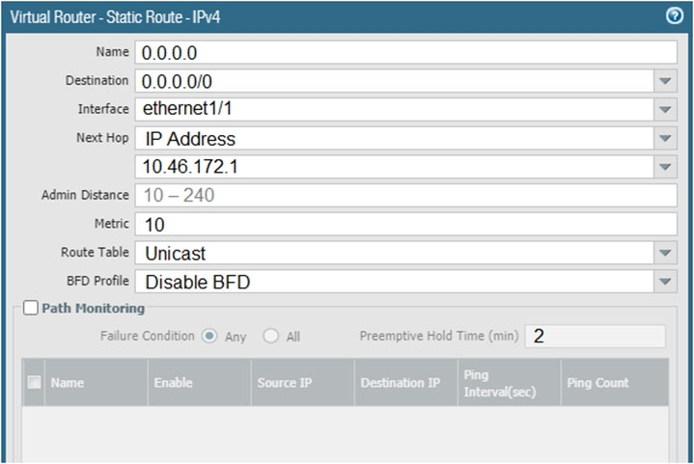The height and width of the screenshot is (464, 694).
Task: Click the Route Table field Unicast
Action: (395, 253)
